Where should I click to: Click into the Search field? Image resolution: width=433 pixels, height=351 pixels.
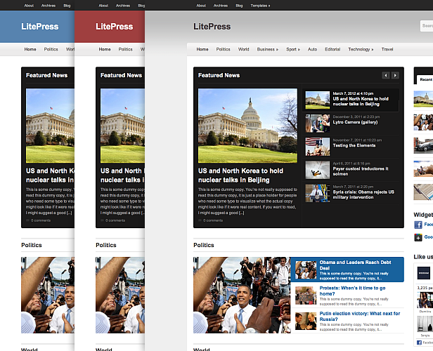pos(427,26)
